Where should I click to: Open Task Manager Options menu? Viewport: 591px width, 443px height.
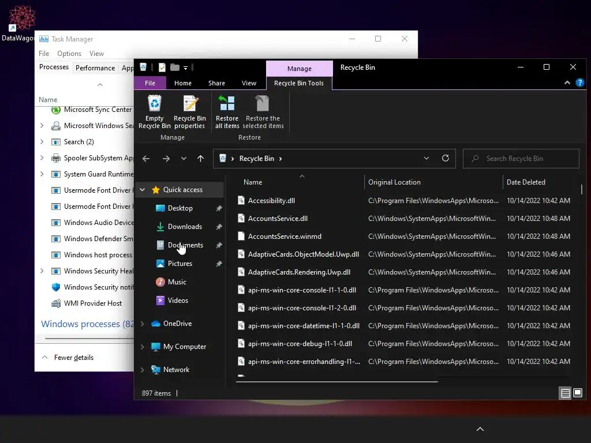point(69,54)
